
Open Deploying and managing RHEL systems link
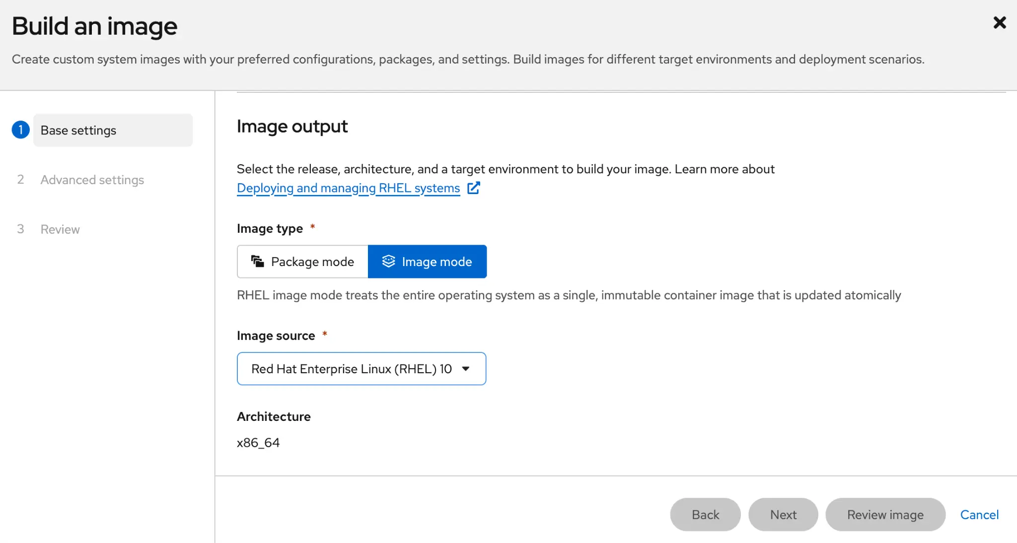pos(349,188)
